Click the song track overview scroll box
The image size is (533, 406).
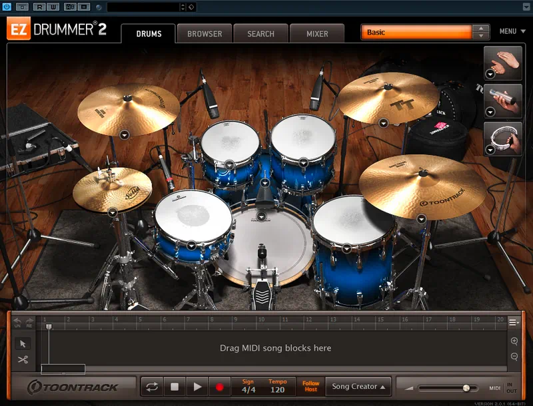[63, 369]
